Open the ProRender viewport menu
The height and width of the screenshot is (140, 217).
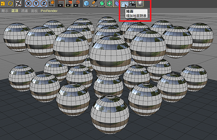click(49, 11)
